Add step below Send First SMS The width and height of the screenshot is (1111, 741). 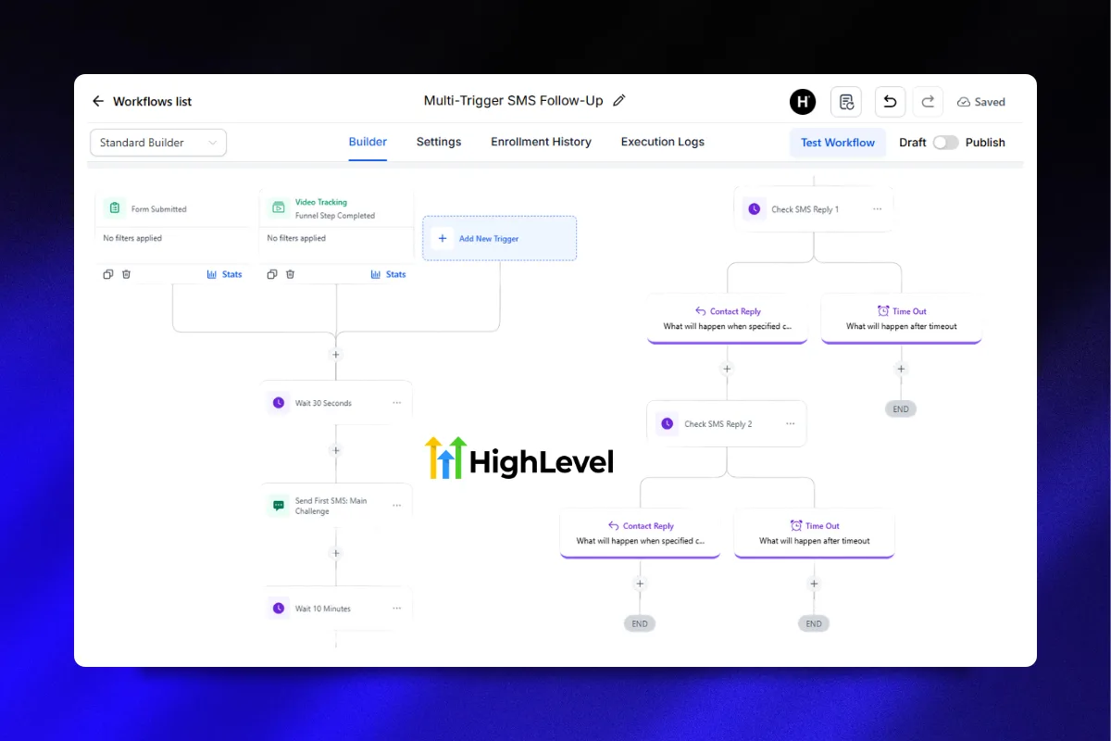(336, 553)
